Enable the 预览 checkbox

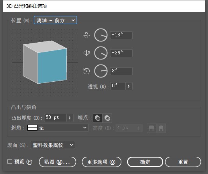coord(10,161)
